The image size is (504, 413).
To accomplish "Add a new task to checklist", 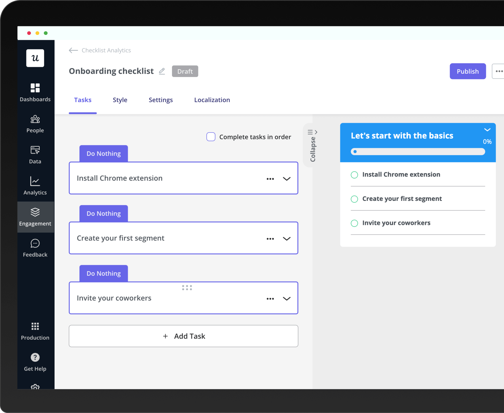I will (184, 336).
